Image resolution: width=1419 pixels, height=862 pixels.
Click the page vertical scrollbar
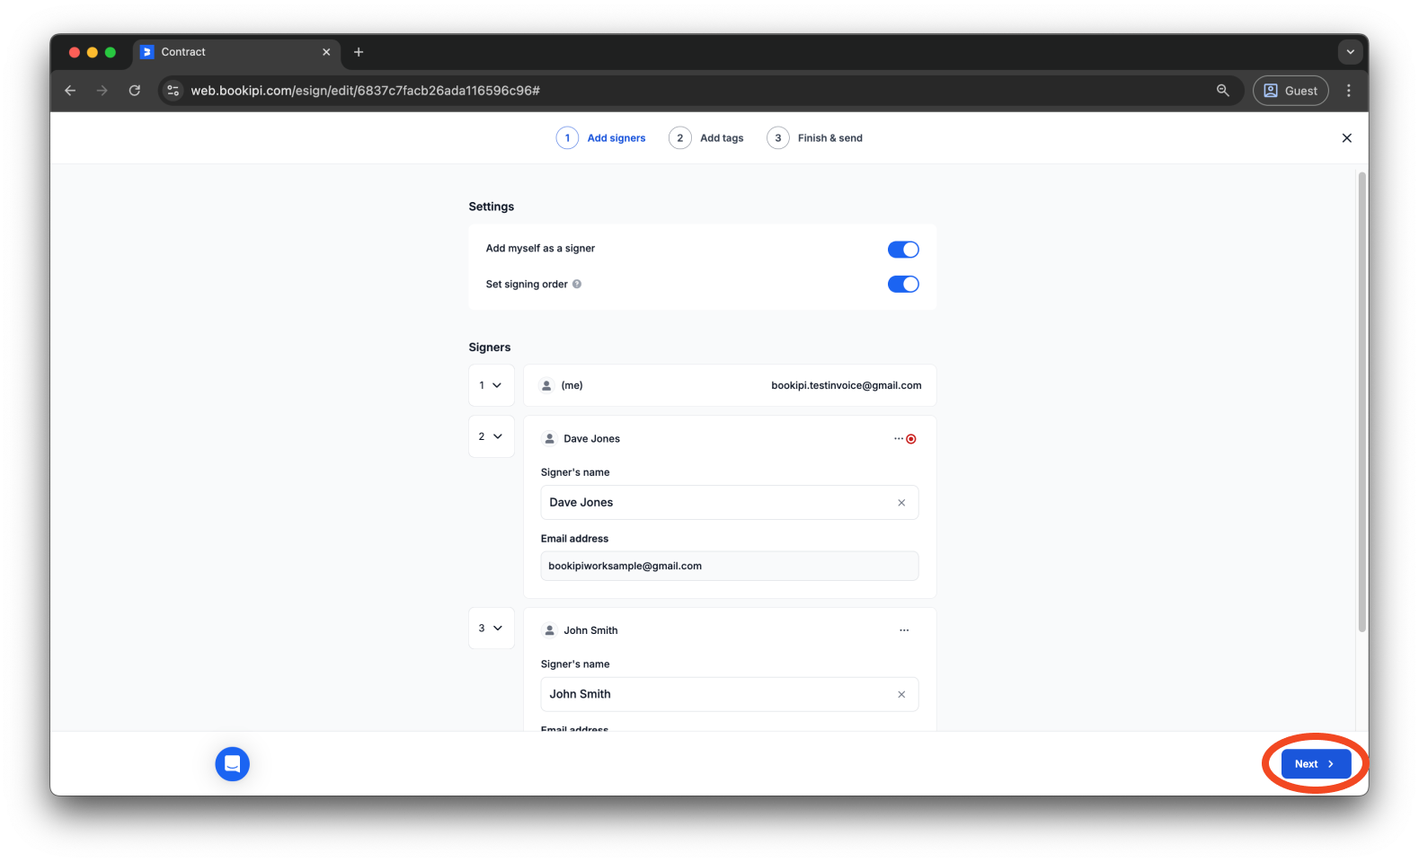(x=1362, y=402)
